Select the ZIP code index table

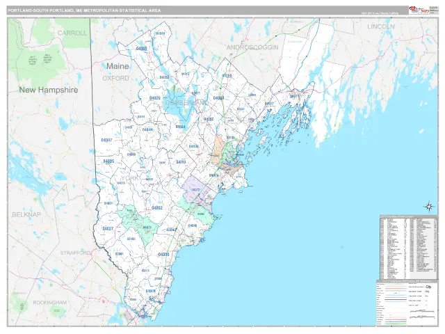pos(408,247)
